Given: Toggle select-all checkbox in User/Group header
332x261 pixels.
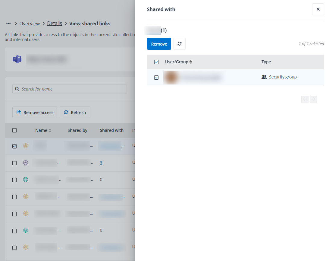Looking at the screenshot, I should pyautogui.click(x=156, y=62).
